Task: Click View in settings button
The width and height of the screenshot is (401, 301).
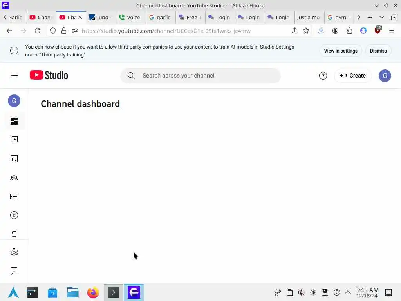Action: coord(341,51)
